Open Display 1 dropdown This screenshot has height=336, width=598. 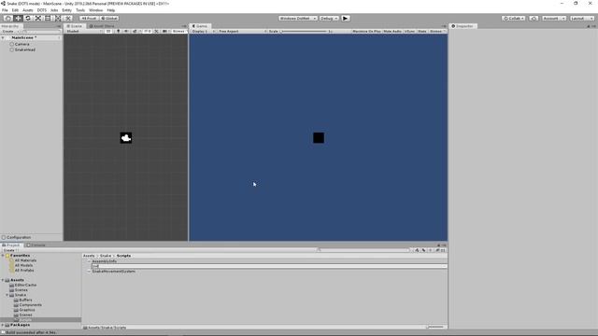(x=204, y=31)
